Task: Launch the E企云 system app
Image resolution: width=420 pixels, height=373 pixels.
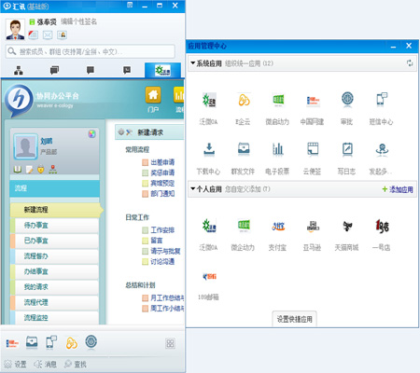Action: pos(244,101)
